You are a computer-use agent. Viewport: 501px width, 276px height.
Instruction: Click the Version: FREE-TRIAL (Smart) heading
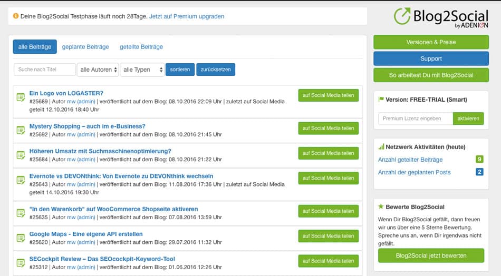[426, 100]
